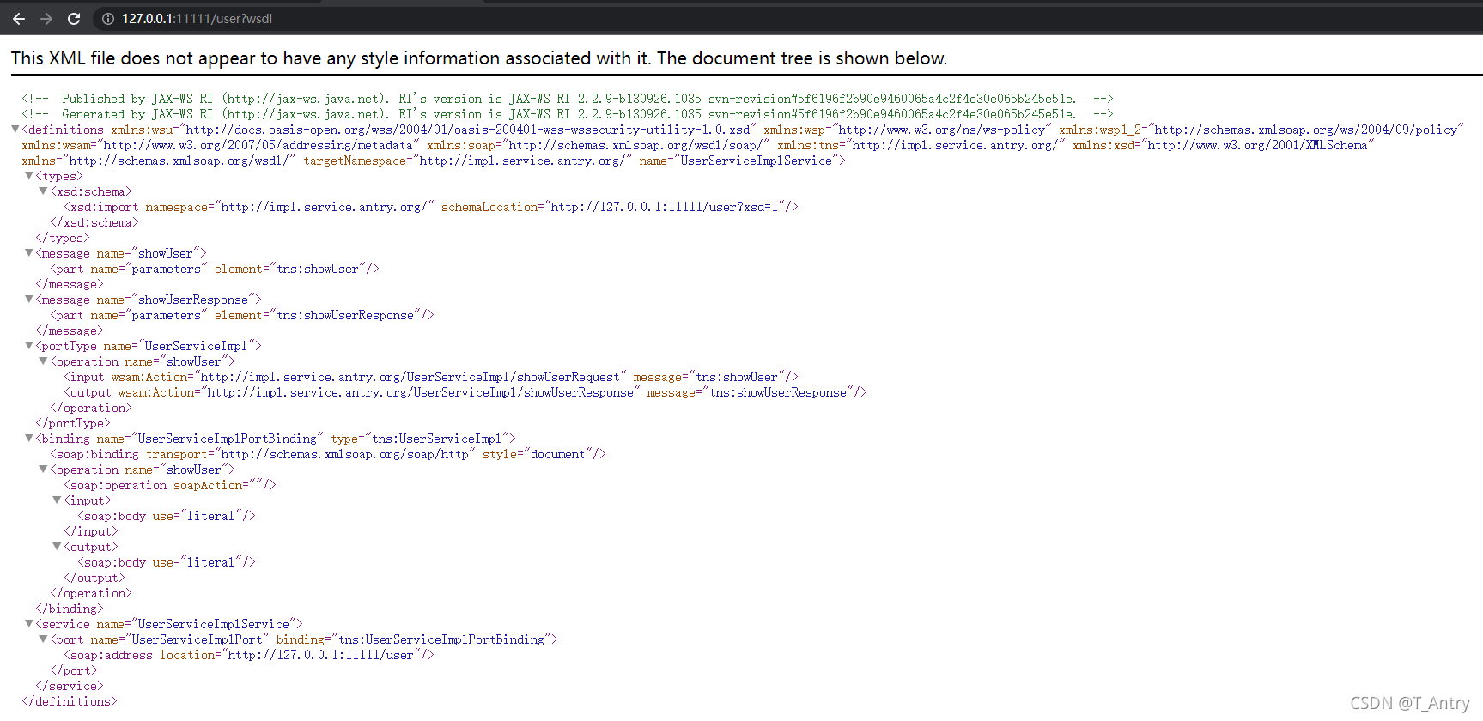The height and width of the screenshot is (721, 1483).
Task: Click the closing </portType> tag
Action: pos(73,423)
